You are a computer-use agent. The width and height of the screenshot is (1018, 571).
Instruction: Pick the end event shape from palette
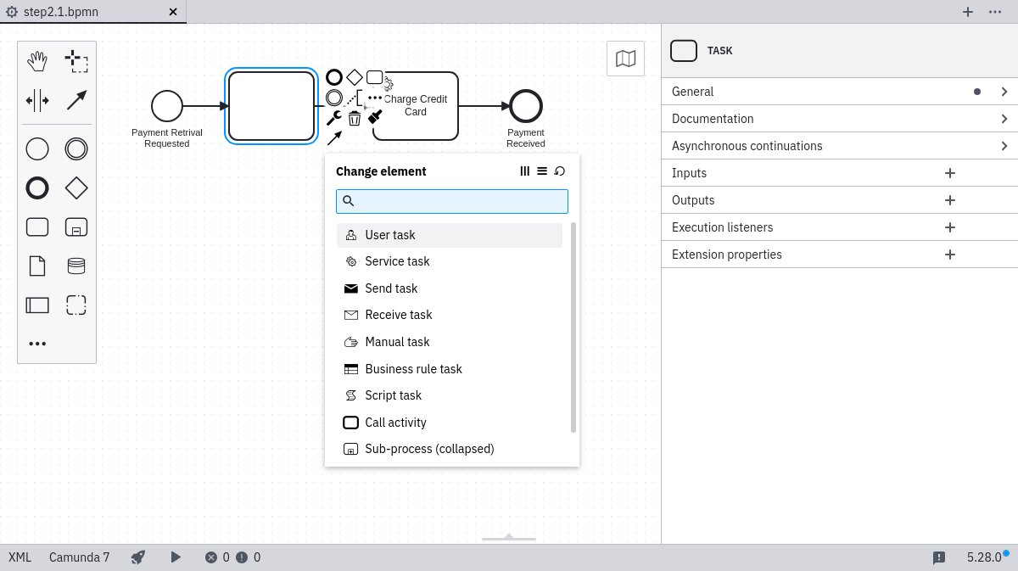click(x=37, y=188)
